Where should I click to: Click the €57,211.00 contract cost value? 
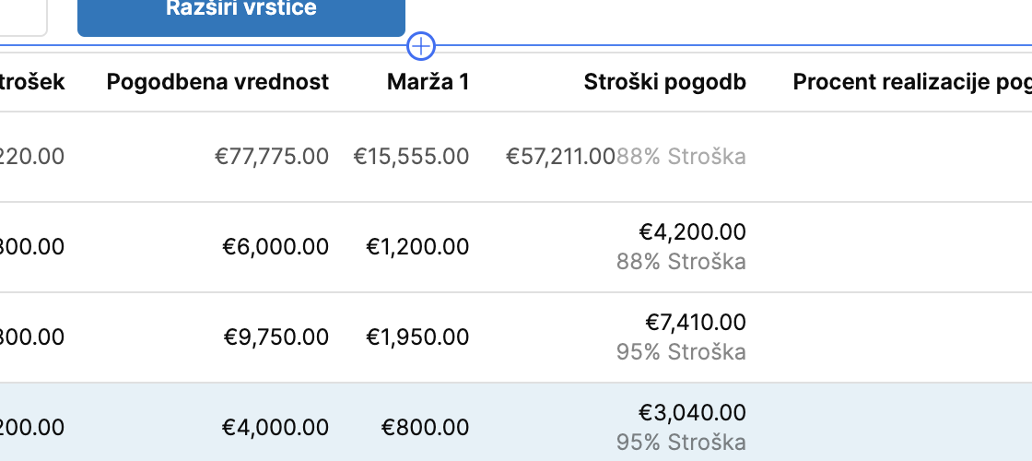560,157
